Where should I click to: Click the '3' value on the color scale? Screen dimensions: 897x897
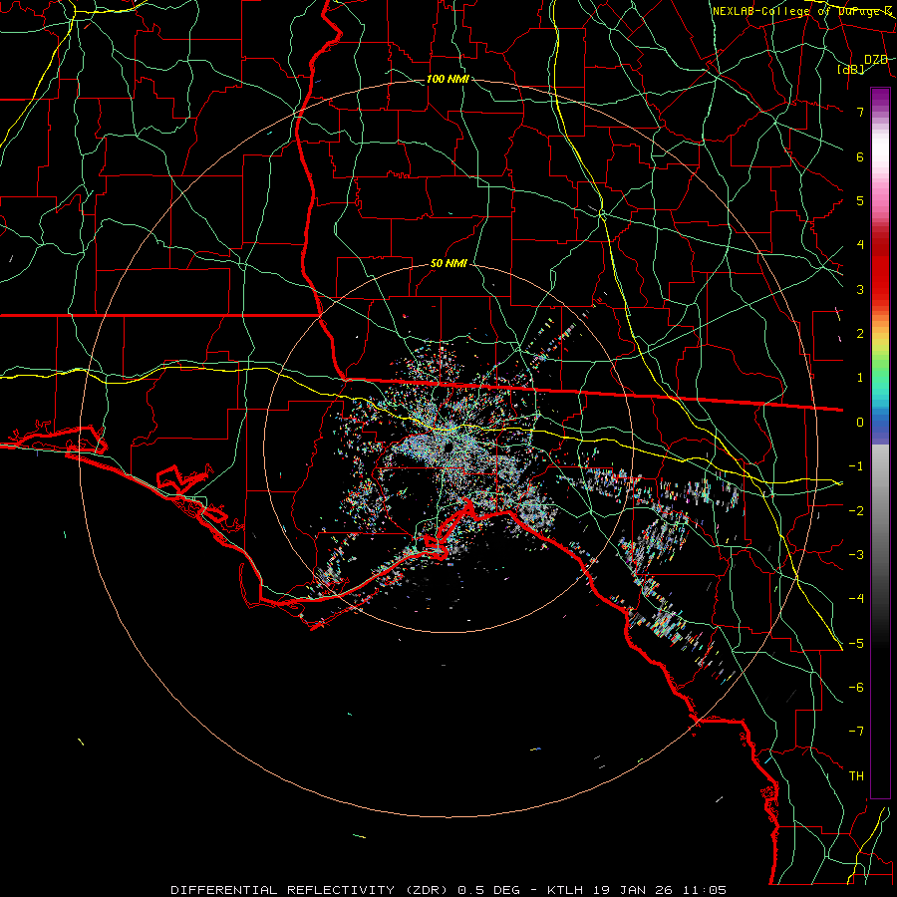click(860, 289)
